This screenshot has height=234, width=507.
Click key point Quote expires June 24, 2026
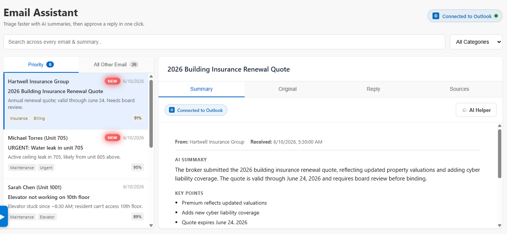click(x=215, y=222)
